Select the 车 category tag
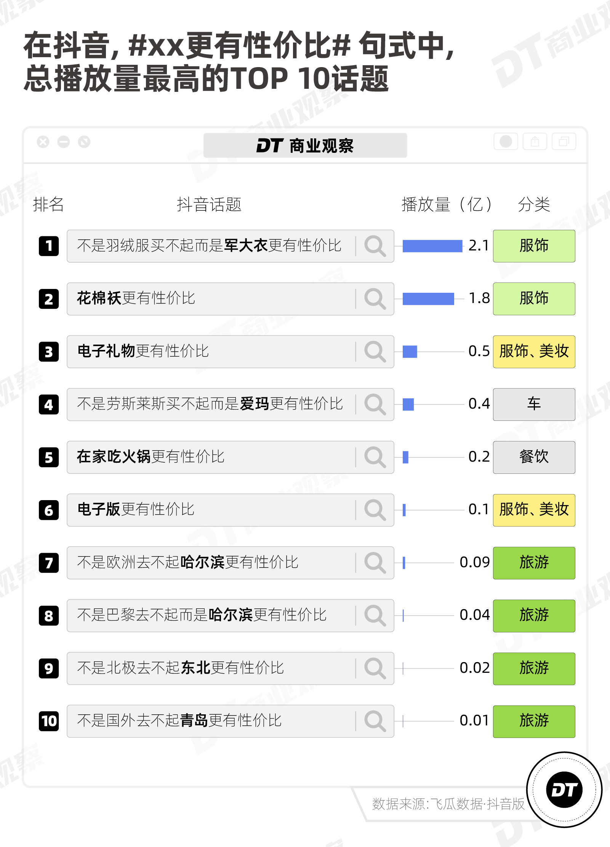 coord(534,404)
